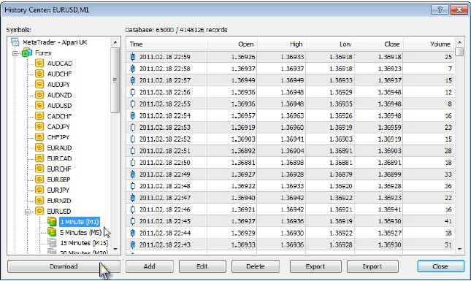
Task: Open the title bar help question button
Action: 440,10
